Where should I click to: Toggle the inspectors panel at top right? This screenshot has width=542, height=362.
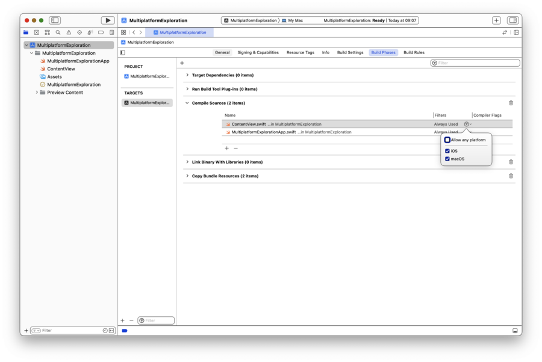click(513, 20)
